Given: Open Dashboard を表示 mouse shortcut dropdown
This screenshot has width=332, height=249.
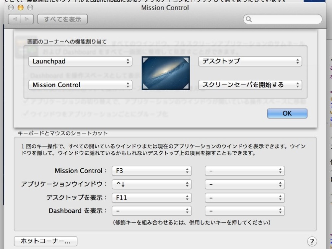Looking at the screenshot, I should coord(245,211).
